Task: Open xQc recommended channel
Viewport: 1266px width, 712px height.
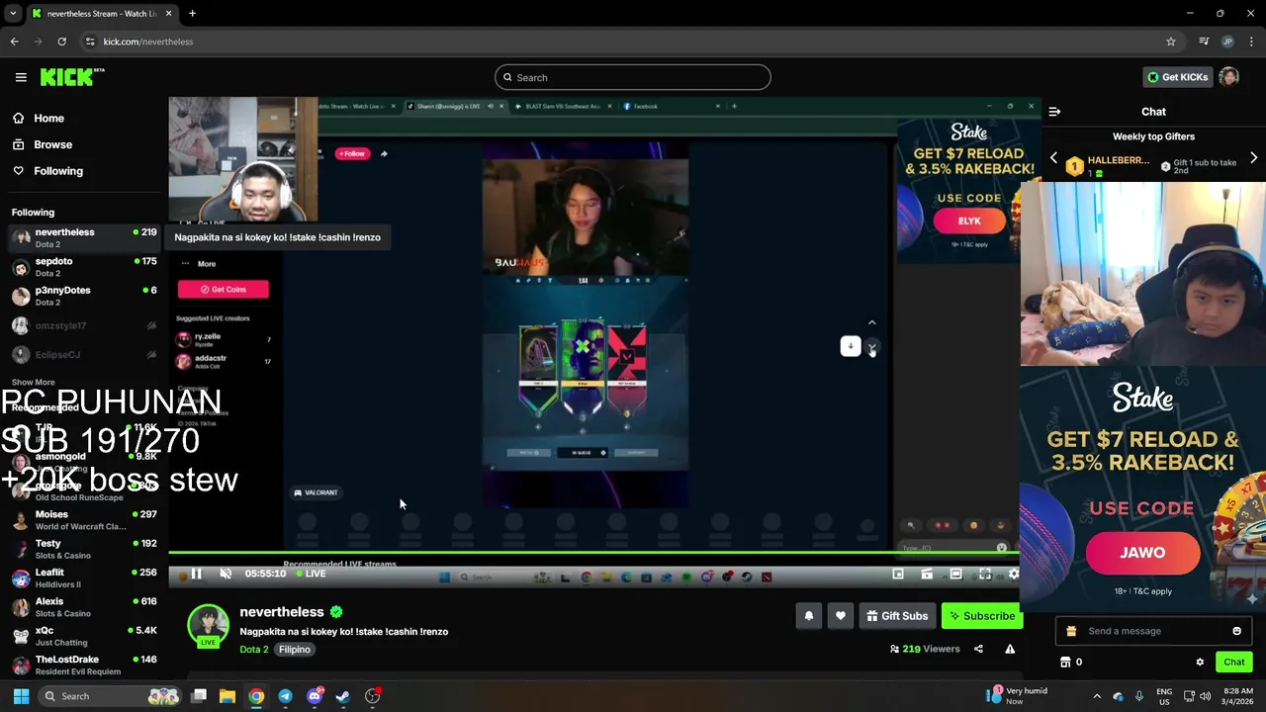Action: 84,636
